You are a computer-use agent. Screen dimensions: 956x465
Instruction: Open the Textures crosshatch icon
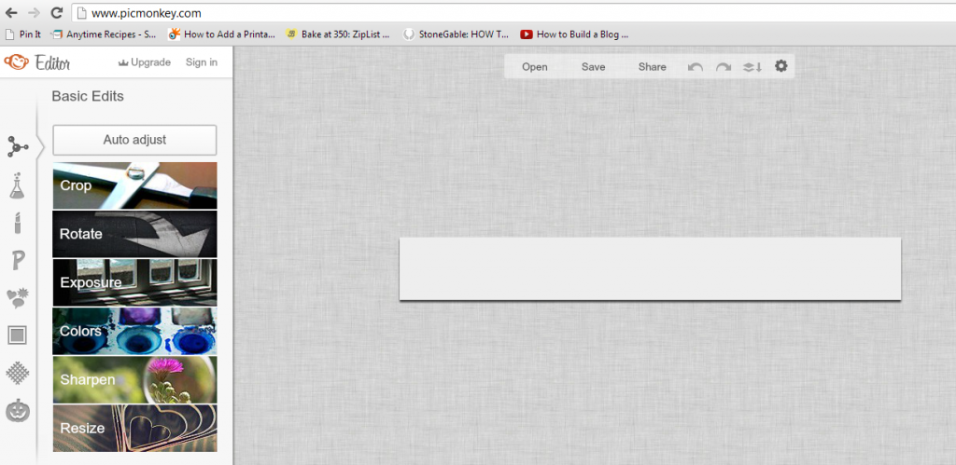pos(18,373)
